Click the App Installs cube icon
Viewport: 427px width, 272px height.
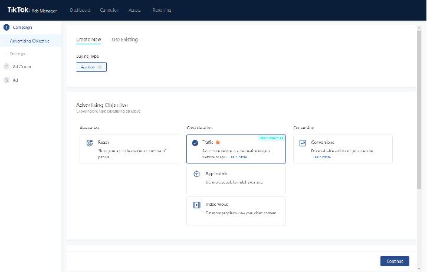tap(196, 173)
